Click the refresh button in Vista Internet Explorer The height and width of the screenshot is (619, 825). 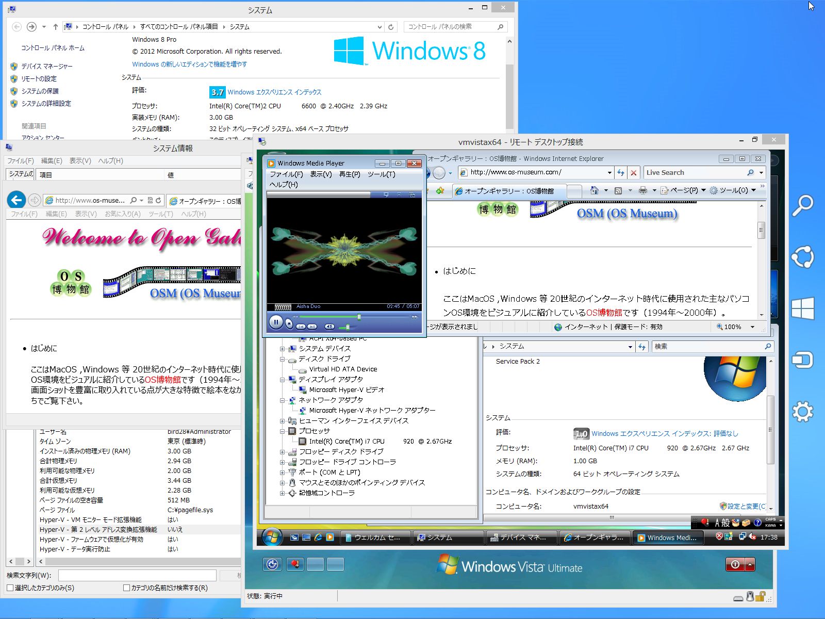coord(621,172)
